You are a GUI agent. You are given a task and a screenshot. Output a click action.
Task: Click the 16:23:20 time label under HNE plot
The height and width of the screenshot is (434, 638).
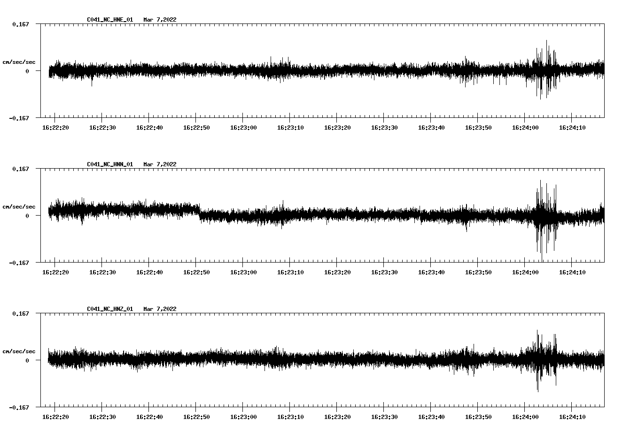tap(337, 127)
